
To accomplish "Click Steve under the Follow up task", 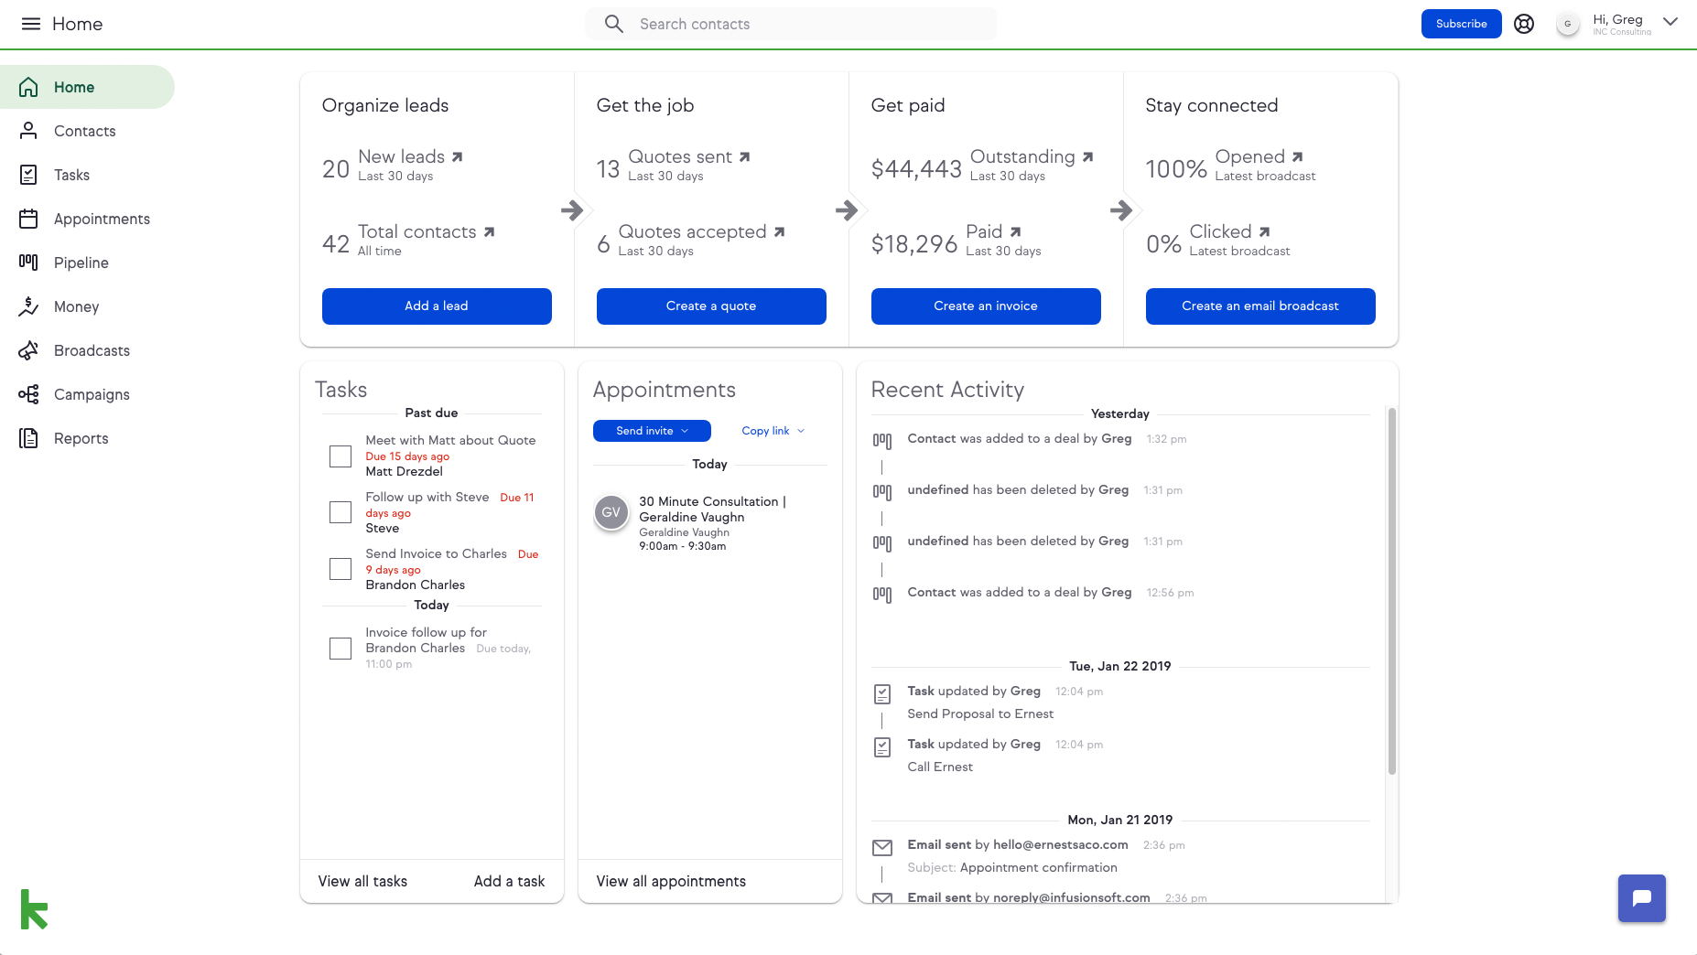I will (382, 529).
